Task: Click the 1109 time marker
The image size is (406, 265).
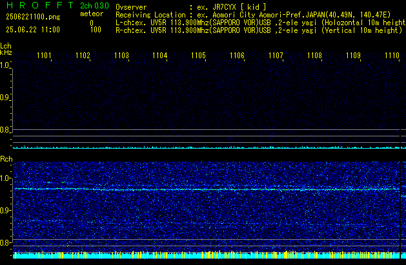Action: (x=353, y=56)
